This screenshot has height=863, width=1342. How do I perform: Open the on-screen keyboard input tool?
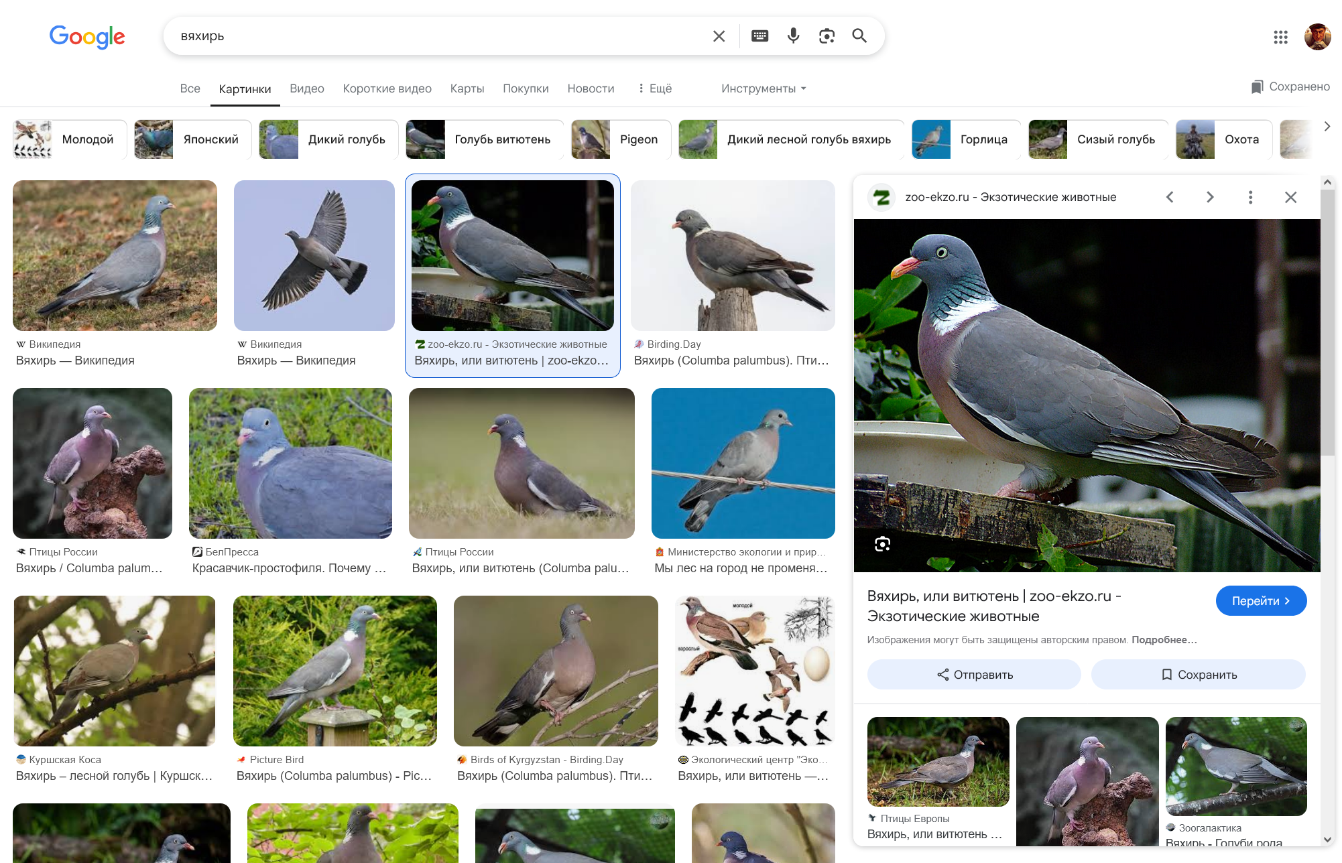759,36
